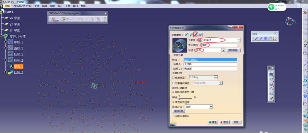Open the 子类型 dropdown
This screenshot has height=133, width=308.
pos(239,40)
